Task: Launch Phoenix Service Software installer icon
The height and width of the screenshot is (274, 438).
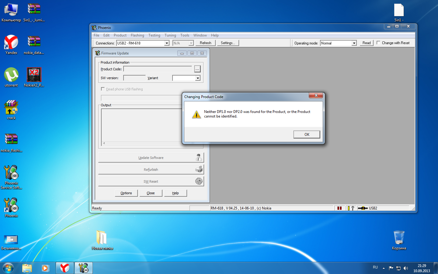Action: pos(11,177)
